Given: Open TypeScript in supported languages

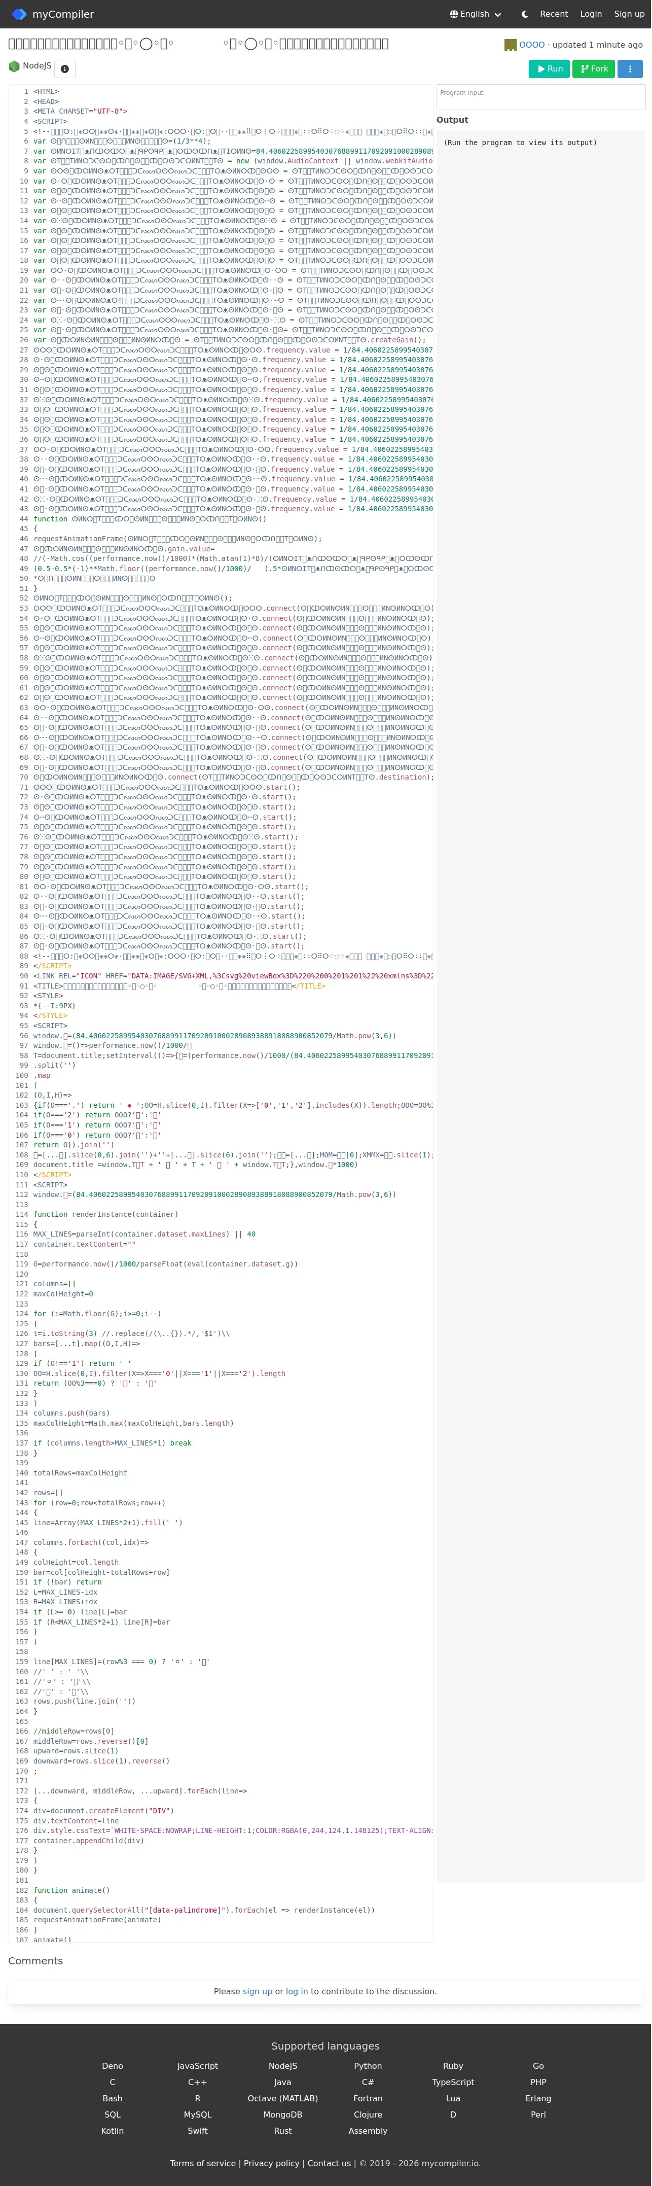Looking at the screenshot, I should (453, 2082).
